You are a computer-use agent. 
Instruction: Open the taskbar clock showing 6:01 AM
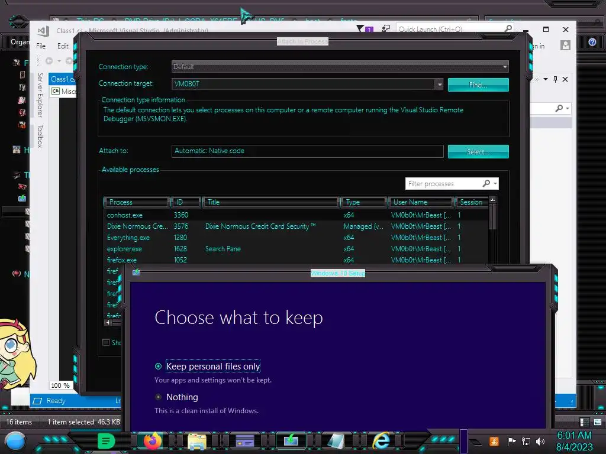click(574, 441)
